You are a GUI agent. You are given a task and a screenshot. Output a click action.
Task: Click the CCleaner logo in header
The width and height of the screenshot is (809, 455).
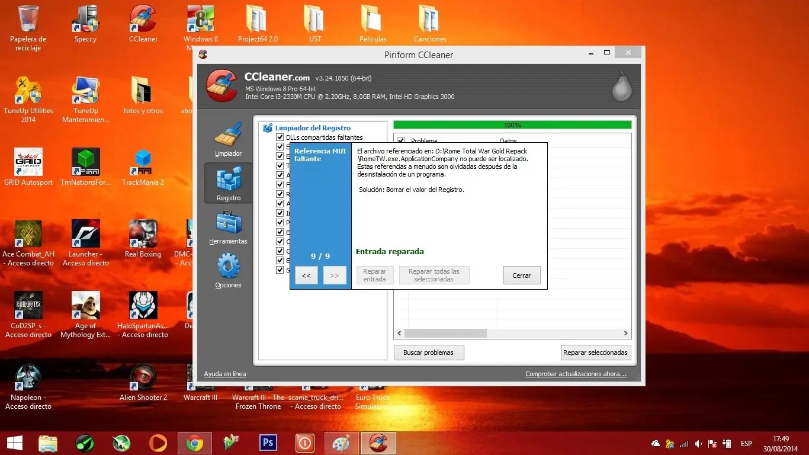coord(221,86)
